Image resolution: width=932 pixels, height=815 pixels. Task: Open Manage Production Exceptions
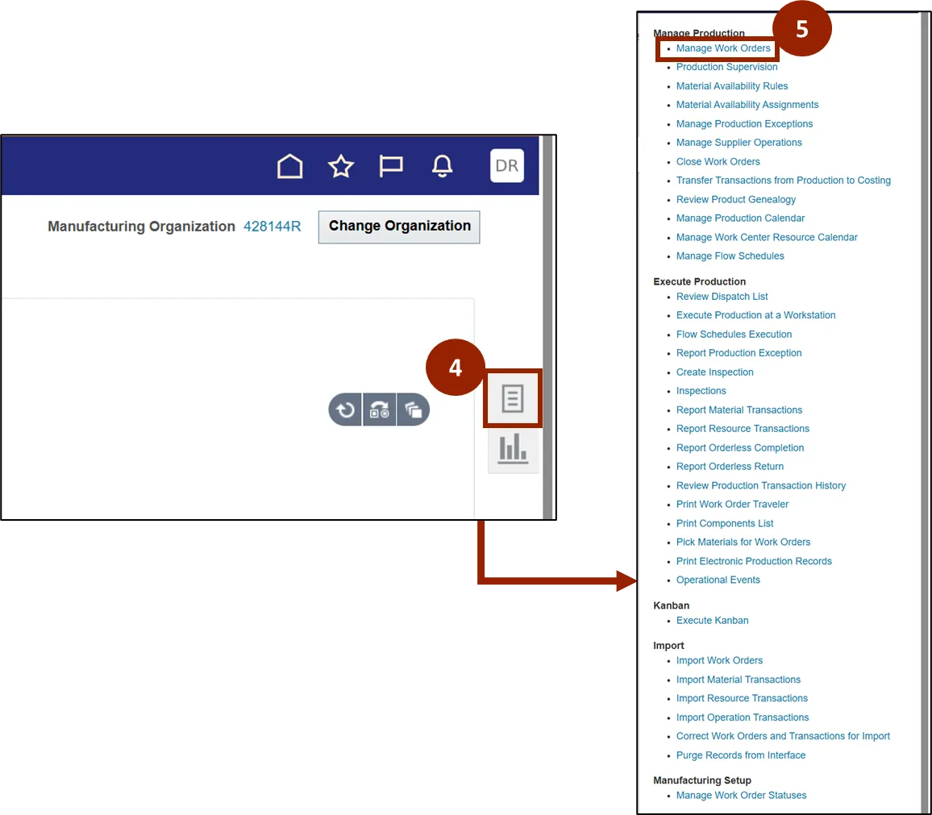[x=744, y=123]
